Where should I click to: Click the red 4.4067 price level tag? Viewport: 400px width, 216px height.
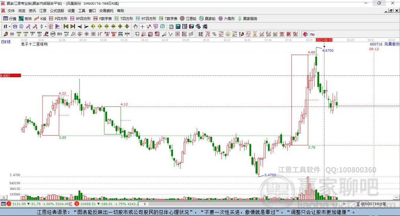click(10, 75)
